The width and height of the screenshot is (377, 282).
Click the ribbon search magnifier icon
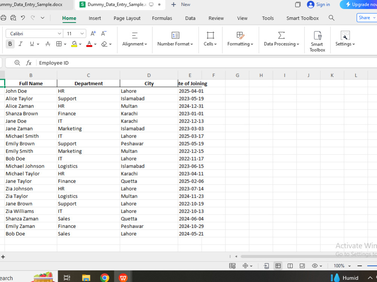click(x=331, y=18)
